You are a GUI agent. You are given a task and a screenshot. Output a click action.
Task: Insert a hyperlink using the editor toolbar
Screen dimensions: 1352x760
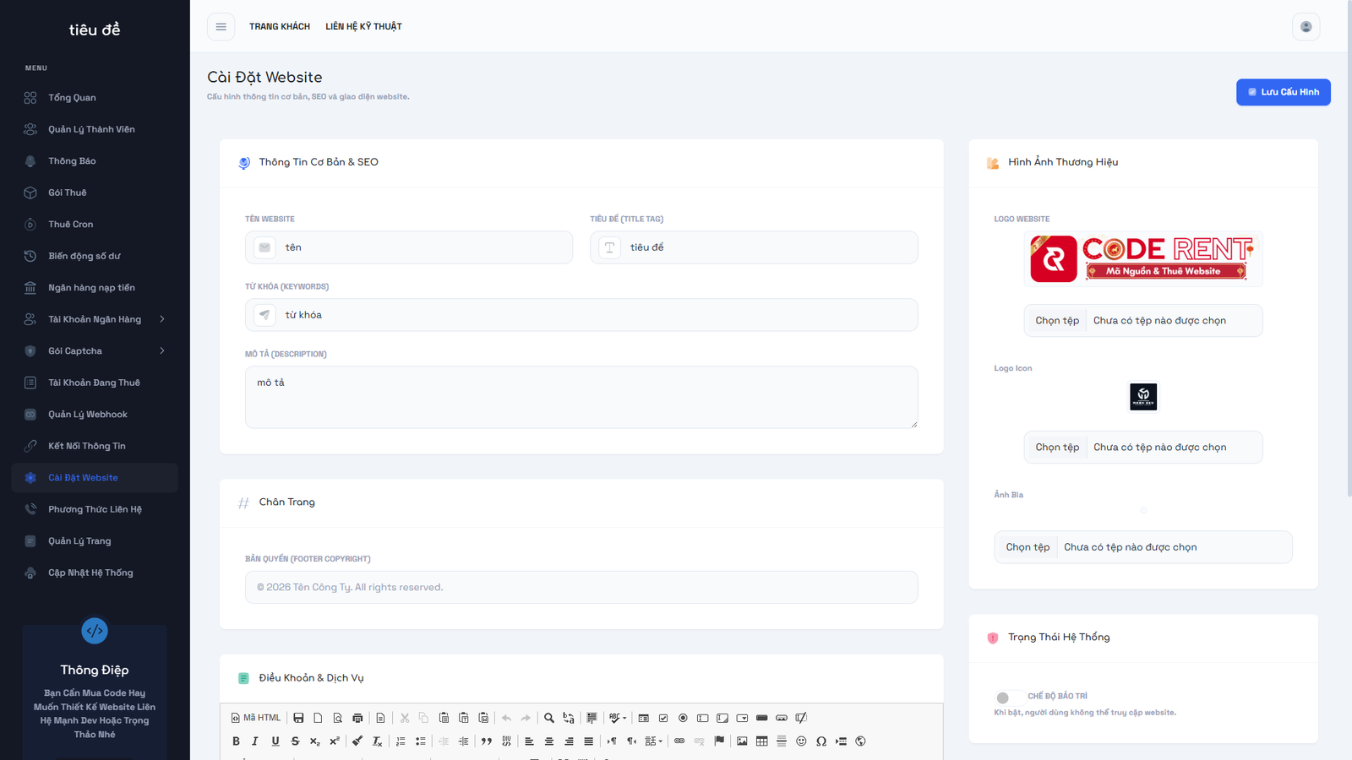click(x=679, y=741)
